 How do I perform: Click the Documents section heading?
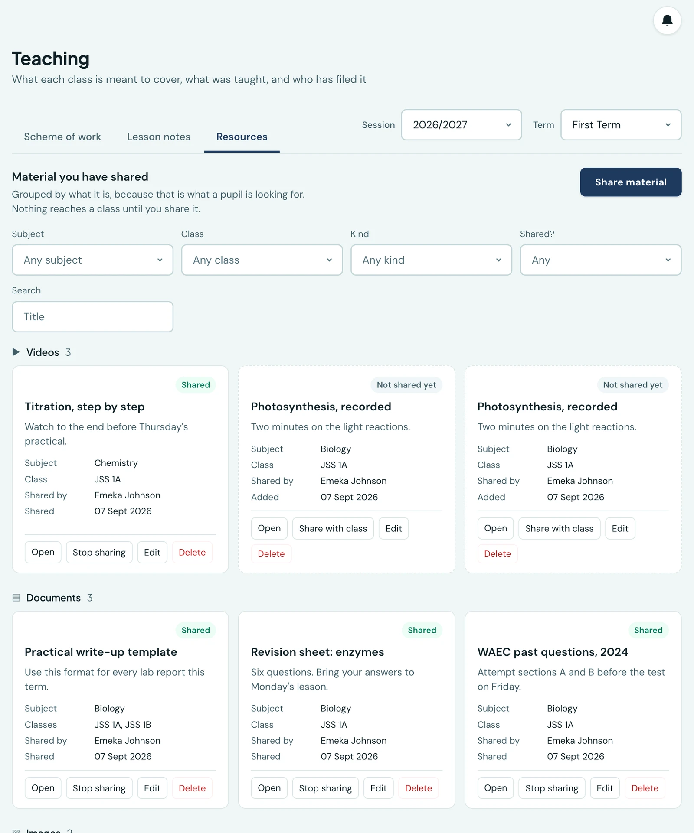coord(53,598)
